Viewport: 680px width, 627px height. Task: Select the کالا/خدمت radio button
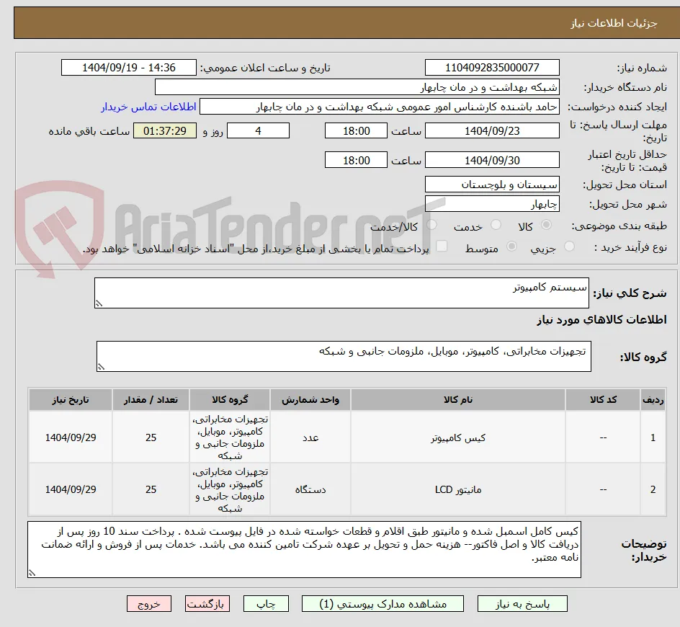431,225
